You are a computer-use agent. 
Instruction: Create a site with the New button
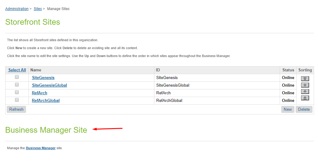(288, 110)
